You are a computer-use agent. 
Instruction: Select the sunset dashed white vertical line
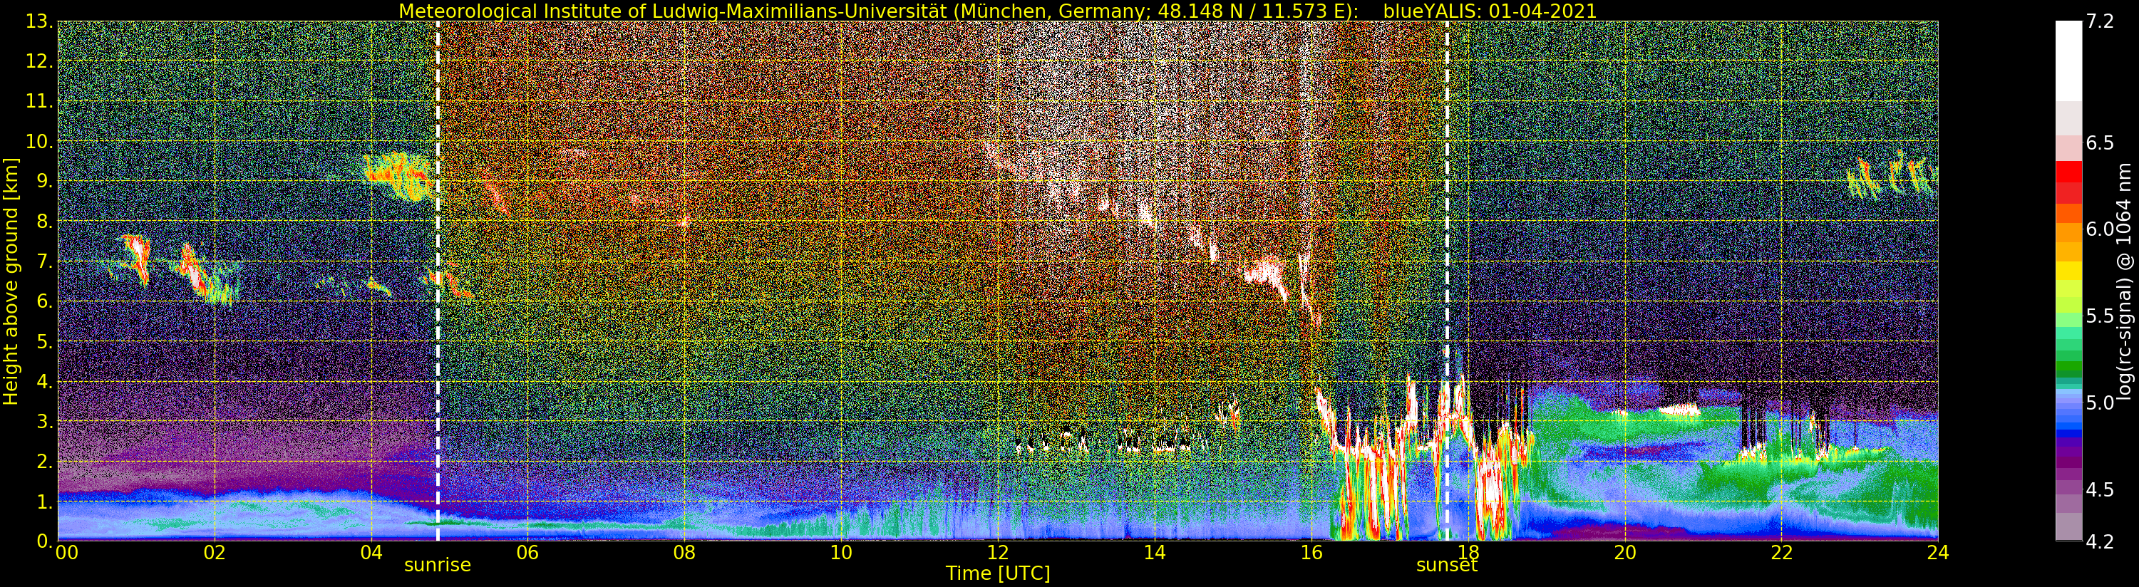(1448, 281)
